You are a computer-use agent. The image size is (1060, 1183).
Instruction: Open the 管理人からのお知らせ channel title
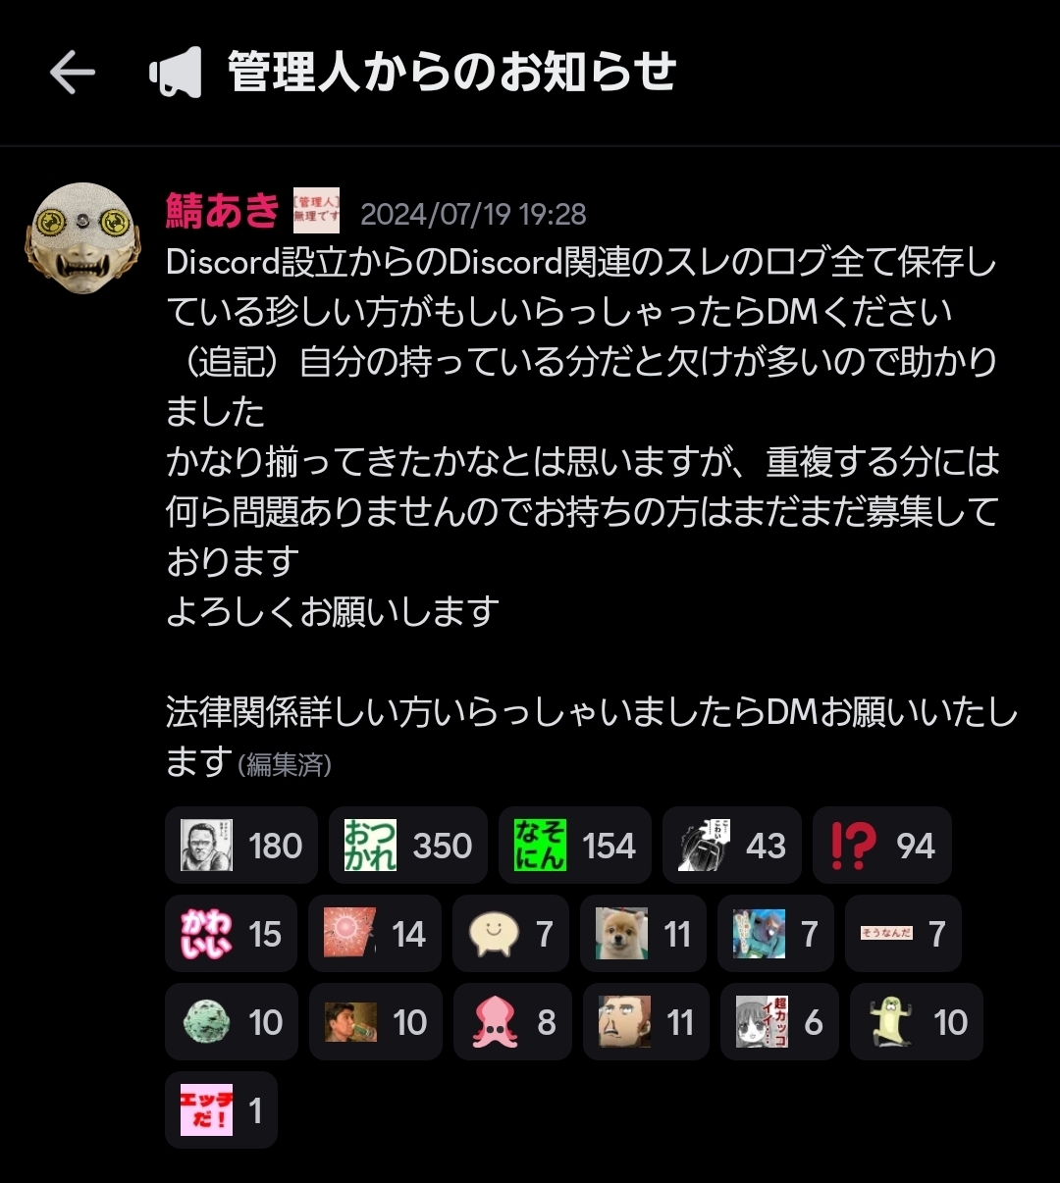pyautogui.click(x=452, y=73)
